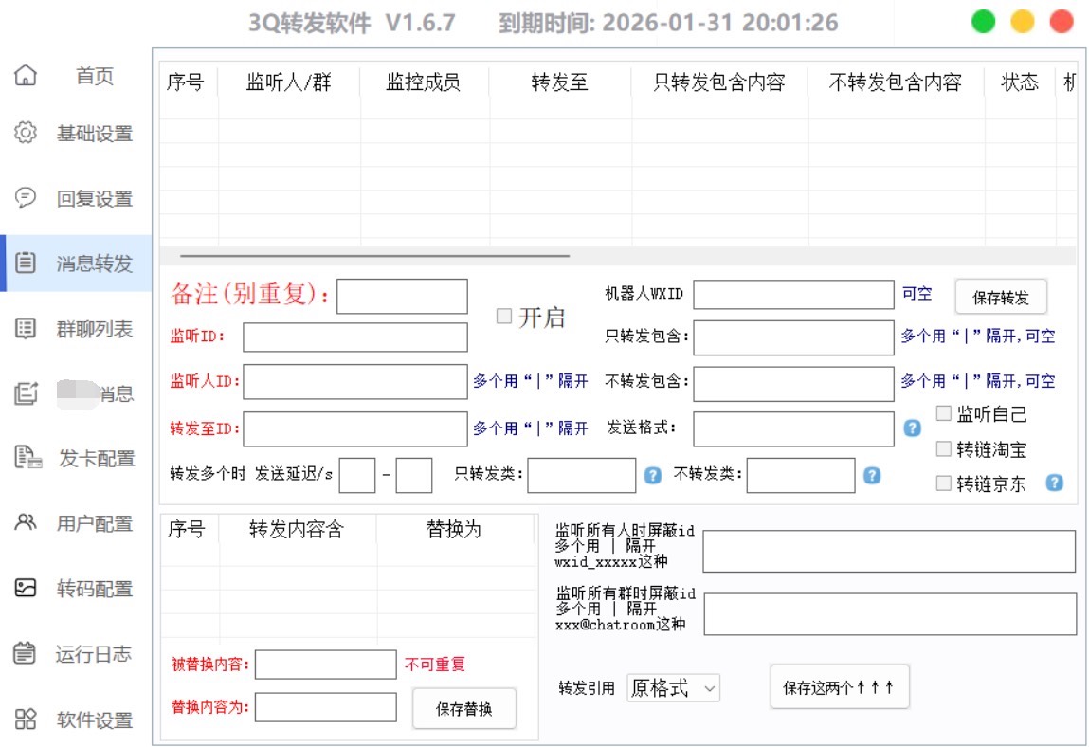
Task: Click the 状态 column header
Action: [1020, 82]
